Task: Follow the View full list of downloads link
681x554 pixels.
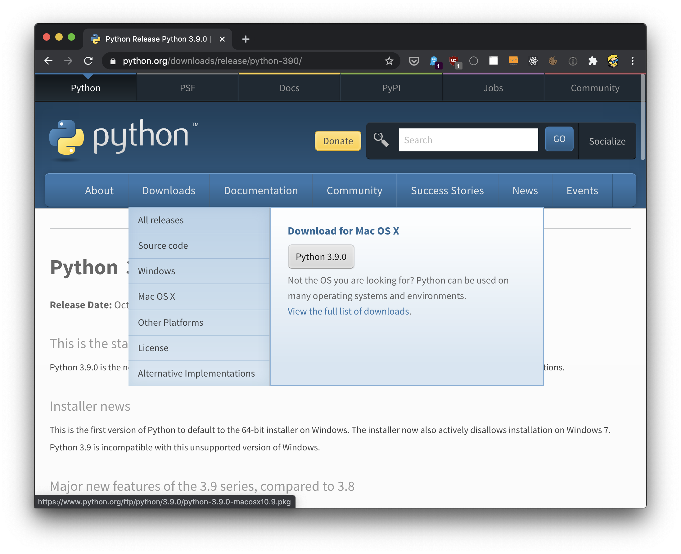Action: click(349, 311)
